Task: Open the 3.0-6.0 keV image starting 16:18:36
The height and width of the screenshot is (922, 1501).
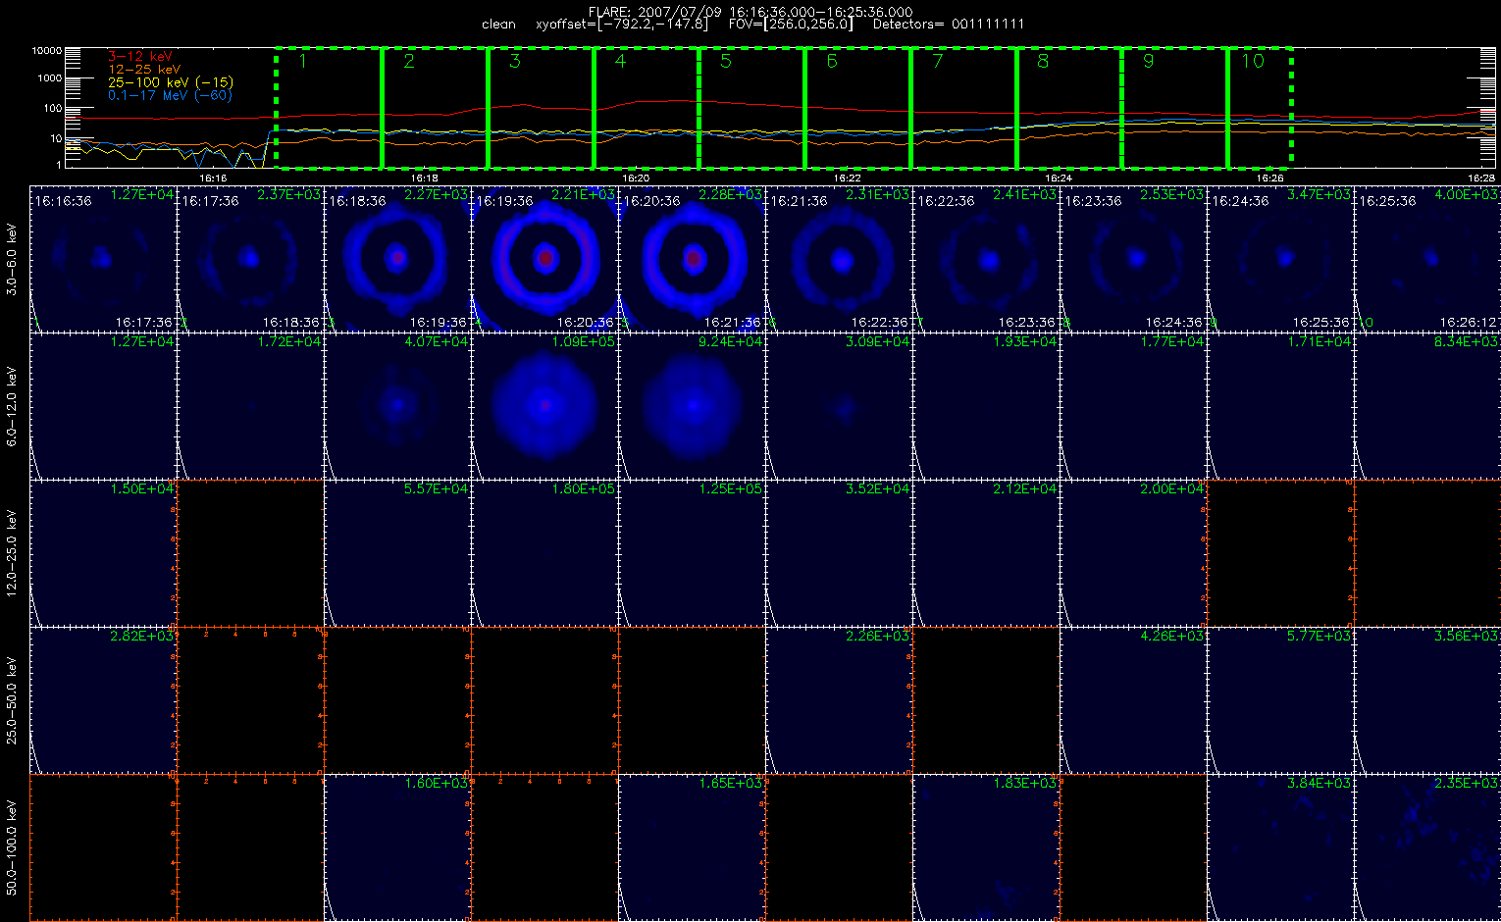Action: (397, 258)
